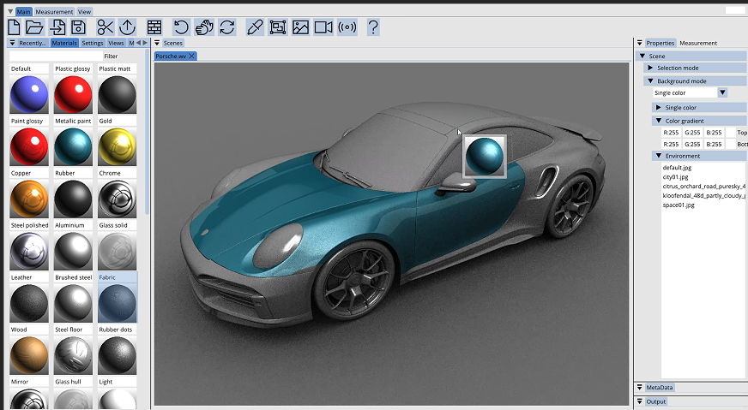The width and height of the screenshot is (748, 410).
Task: Select kloofendal_48d_partly_cloudy environment
Action: click(x=703, y=195)
